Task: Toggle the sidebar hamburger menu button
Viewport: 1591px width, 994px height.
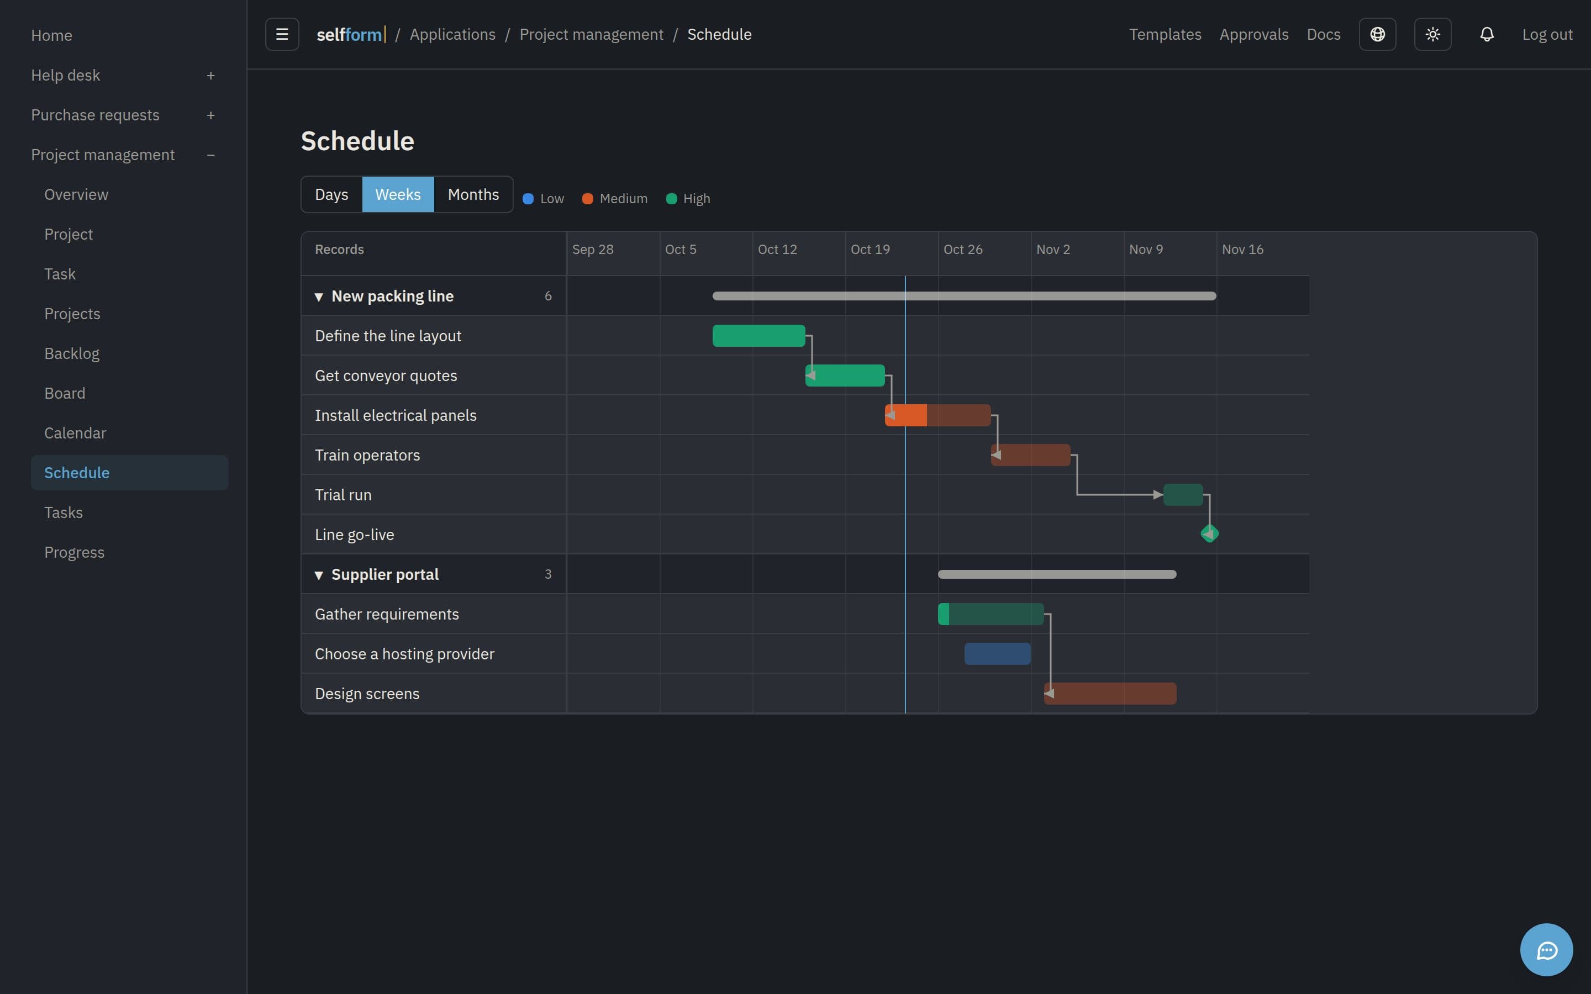Action: point(282,34)
